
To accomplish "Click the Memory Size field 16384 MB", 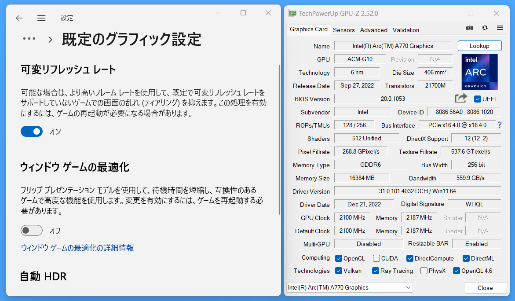I will pyautogui.click(x=362, y=178).
